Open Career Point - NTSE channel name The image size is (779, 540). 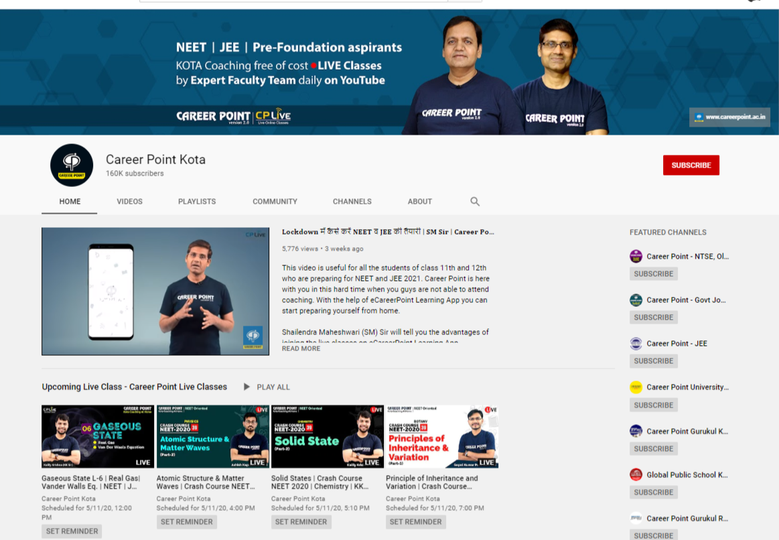pyautogui.click(x=688, y=257)
